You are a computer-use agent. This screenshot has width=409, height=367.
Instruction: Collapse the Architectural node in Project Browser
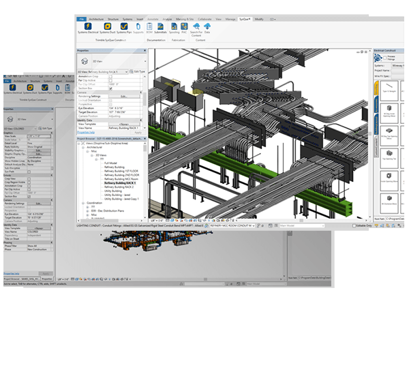click(x=83, y=148)
